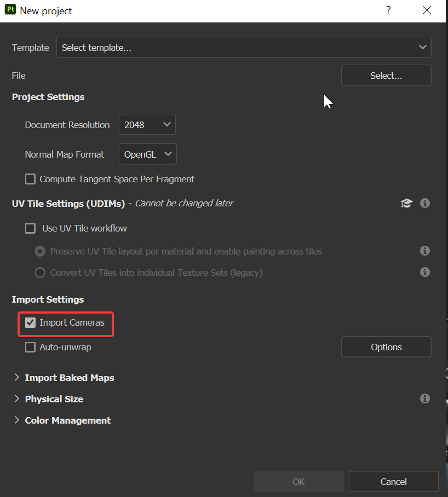The width and height of the screenshot is (448, 497).
Task: Click the tutorial graduation cap icon for UV Tiles
Action: coord(406,203)
